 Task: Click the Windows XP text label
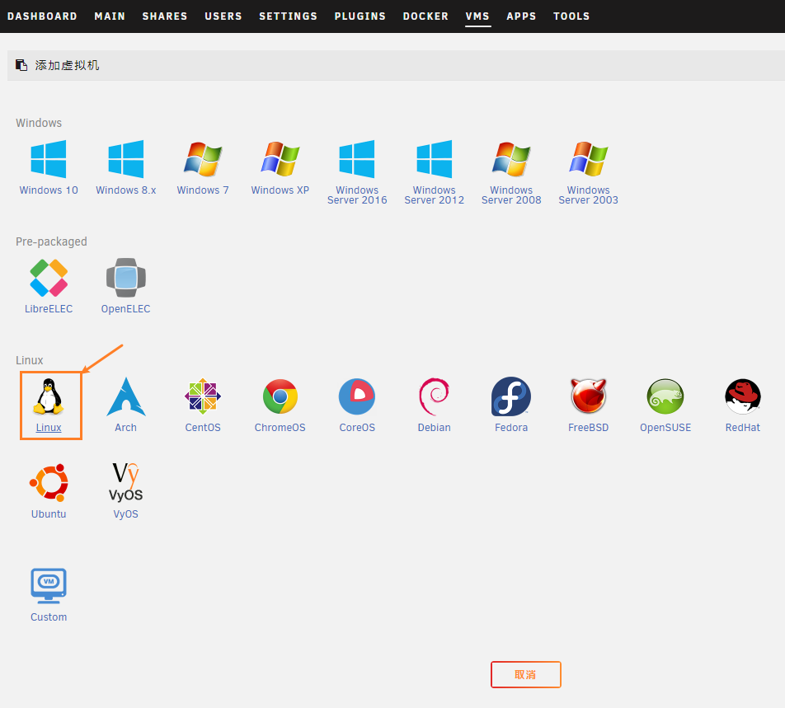click(280, 190)
